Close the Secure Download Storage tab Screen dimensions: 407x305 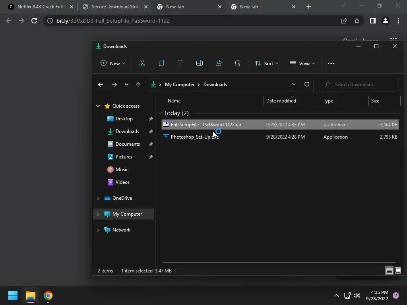point(146,7)
